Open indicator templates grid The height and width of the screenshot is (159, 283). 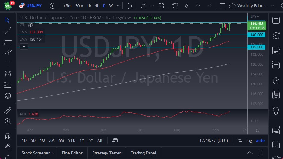click(x=161, y=6)
